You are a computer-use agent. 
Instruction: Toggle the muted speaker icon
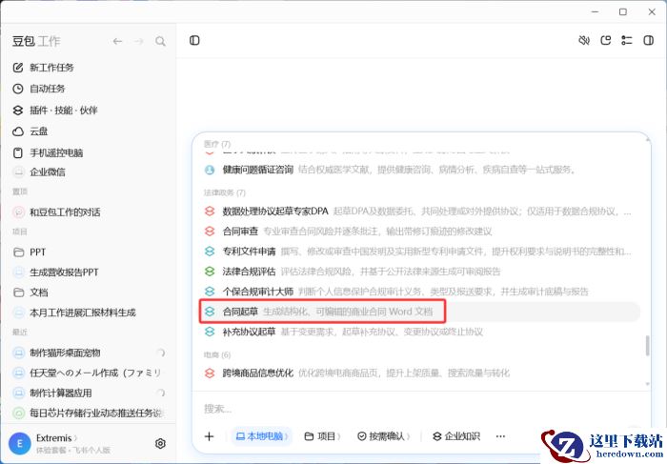584,40
